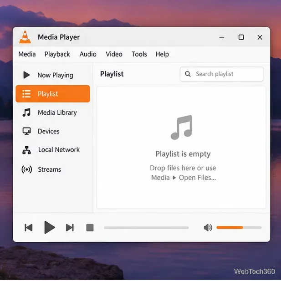Click the Playlist panel heading

(112, 74)
